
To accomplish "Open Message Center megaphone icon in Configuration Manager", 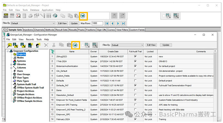I will pyautogui.click(x=75, y=45).
